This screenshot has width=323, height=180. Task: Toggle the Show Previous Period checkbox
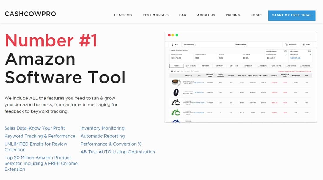point(171,51)
